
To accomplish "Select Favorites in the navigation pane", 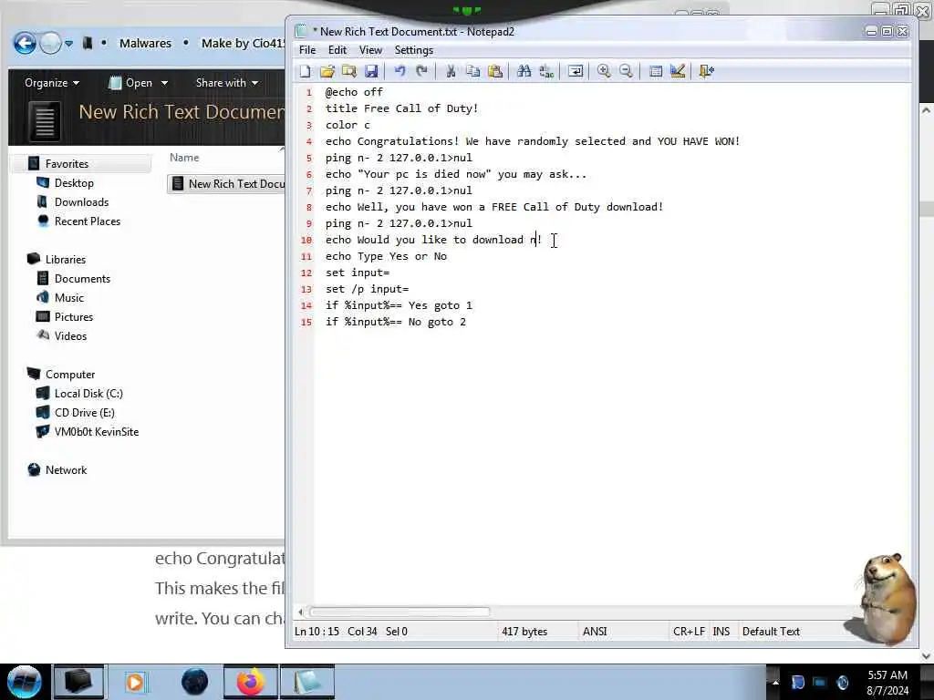I will tap(67, 164).
